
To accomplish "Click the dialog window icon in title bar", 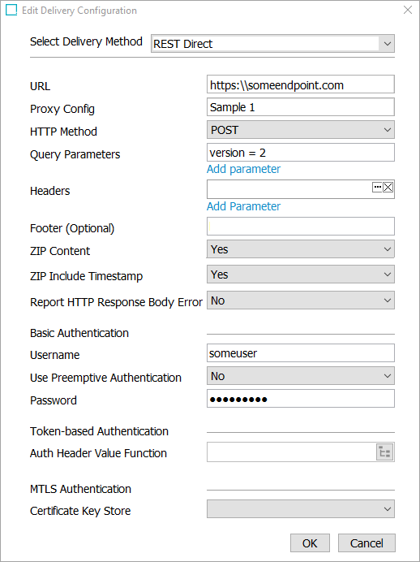I will 11,10.
